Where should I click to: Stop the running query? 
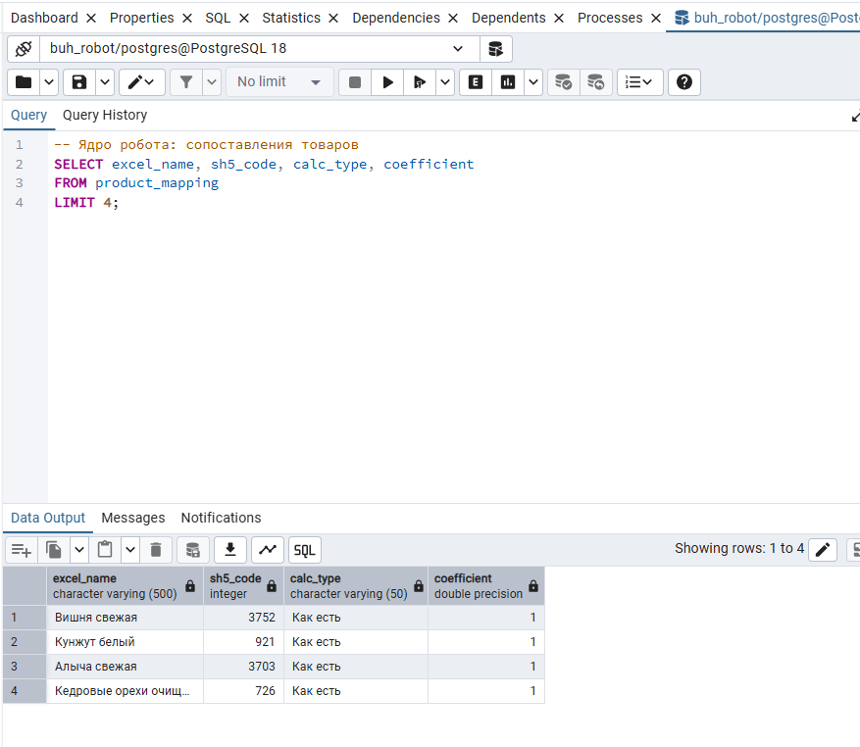[x=355, y=82]
